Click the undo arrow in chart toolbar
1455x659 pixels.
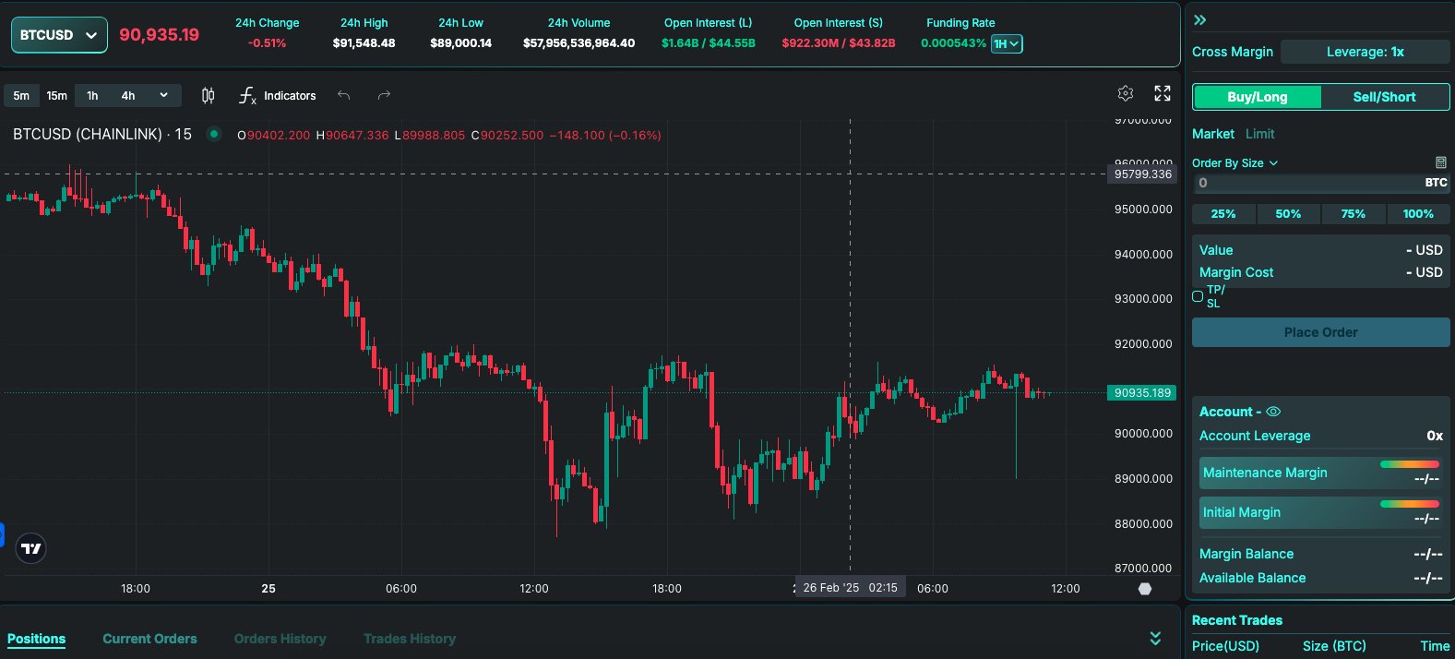click(344, 96)
